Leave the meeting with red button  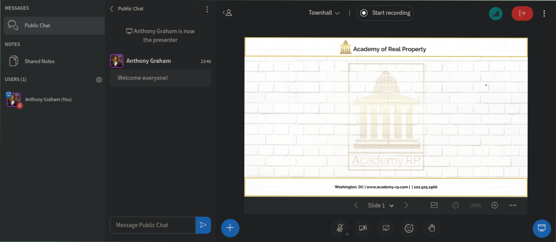coord(522,13)
